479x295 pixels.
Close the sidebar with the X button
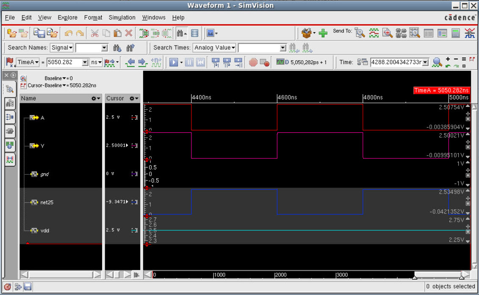[x=6, y=75]
